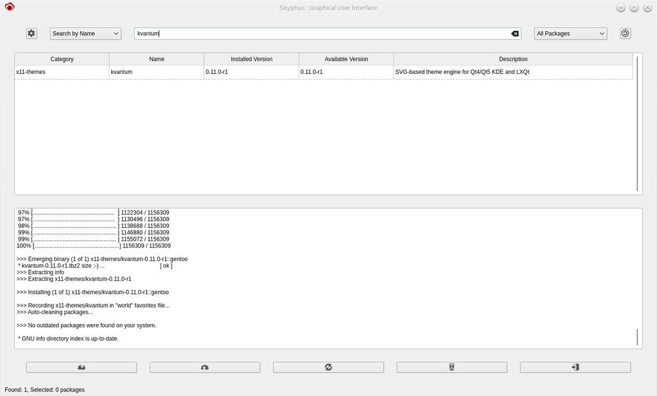Click the '>>> Auto-cleaning packages...' log line
This screenshot has width=657, height=396.
click(55, 312)
